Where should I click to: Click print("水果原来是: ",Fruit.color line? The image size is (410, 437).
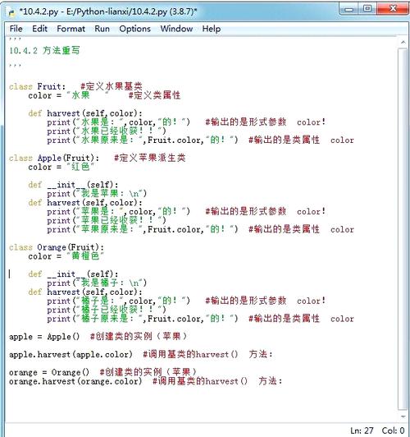[143, 140]
